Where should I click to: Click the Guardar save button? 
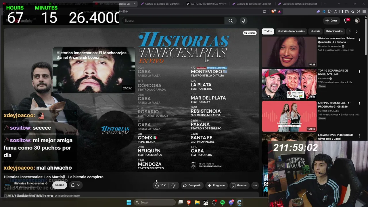coord(239,185)
